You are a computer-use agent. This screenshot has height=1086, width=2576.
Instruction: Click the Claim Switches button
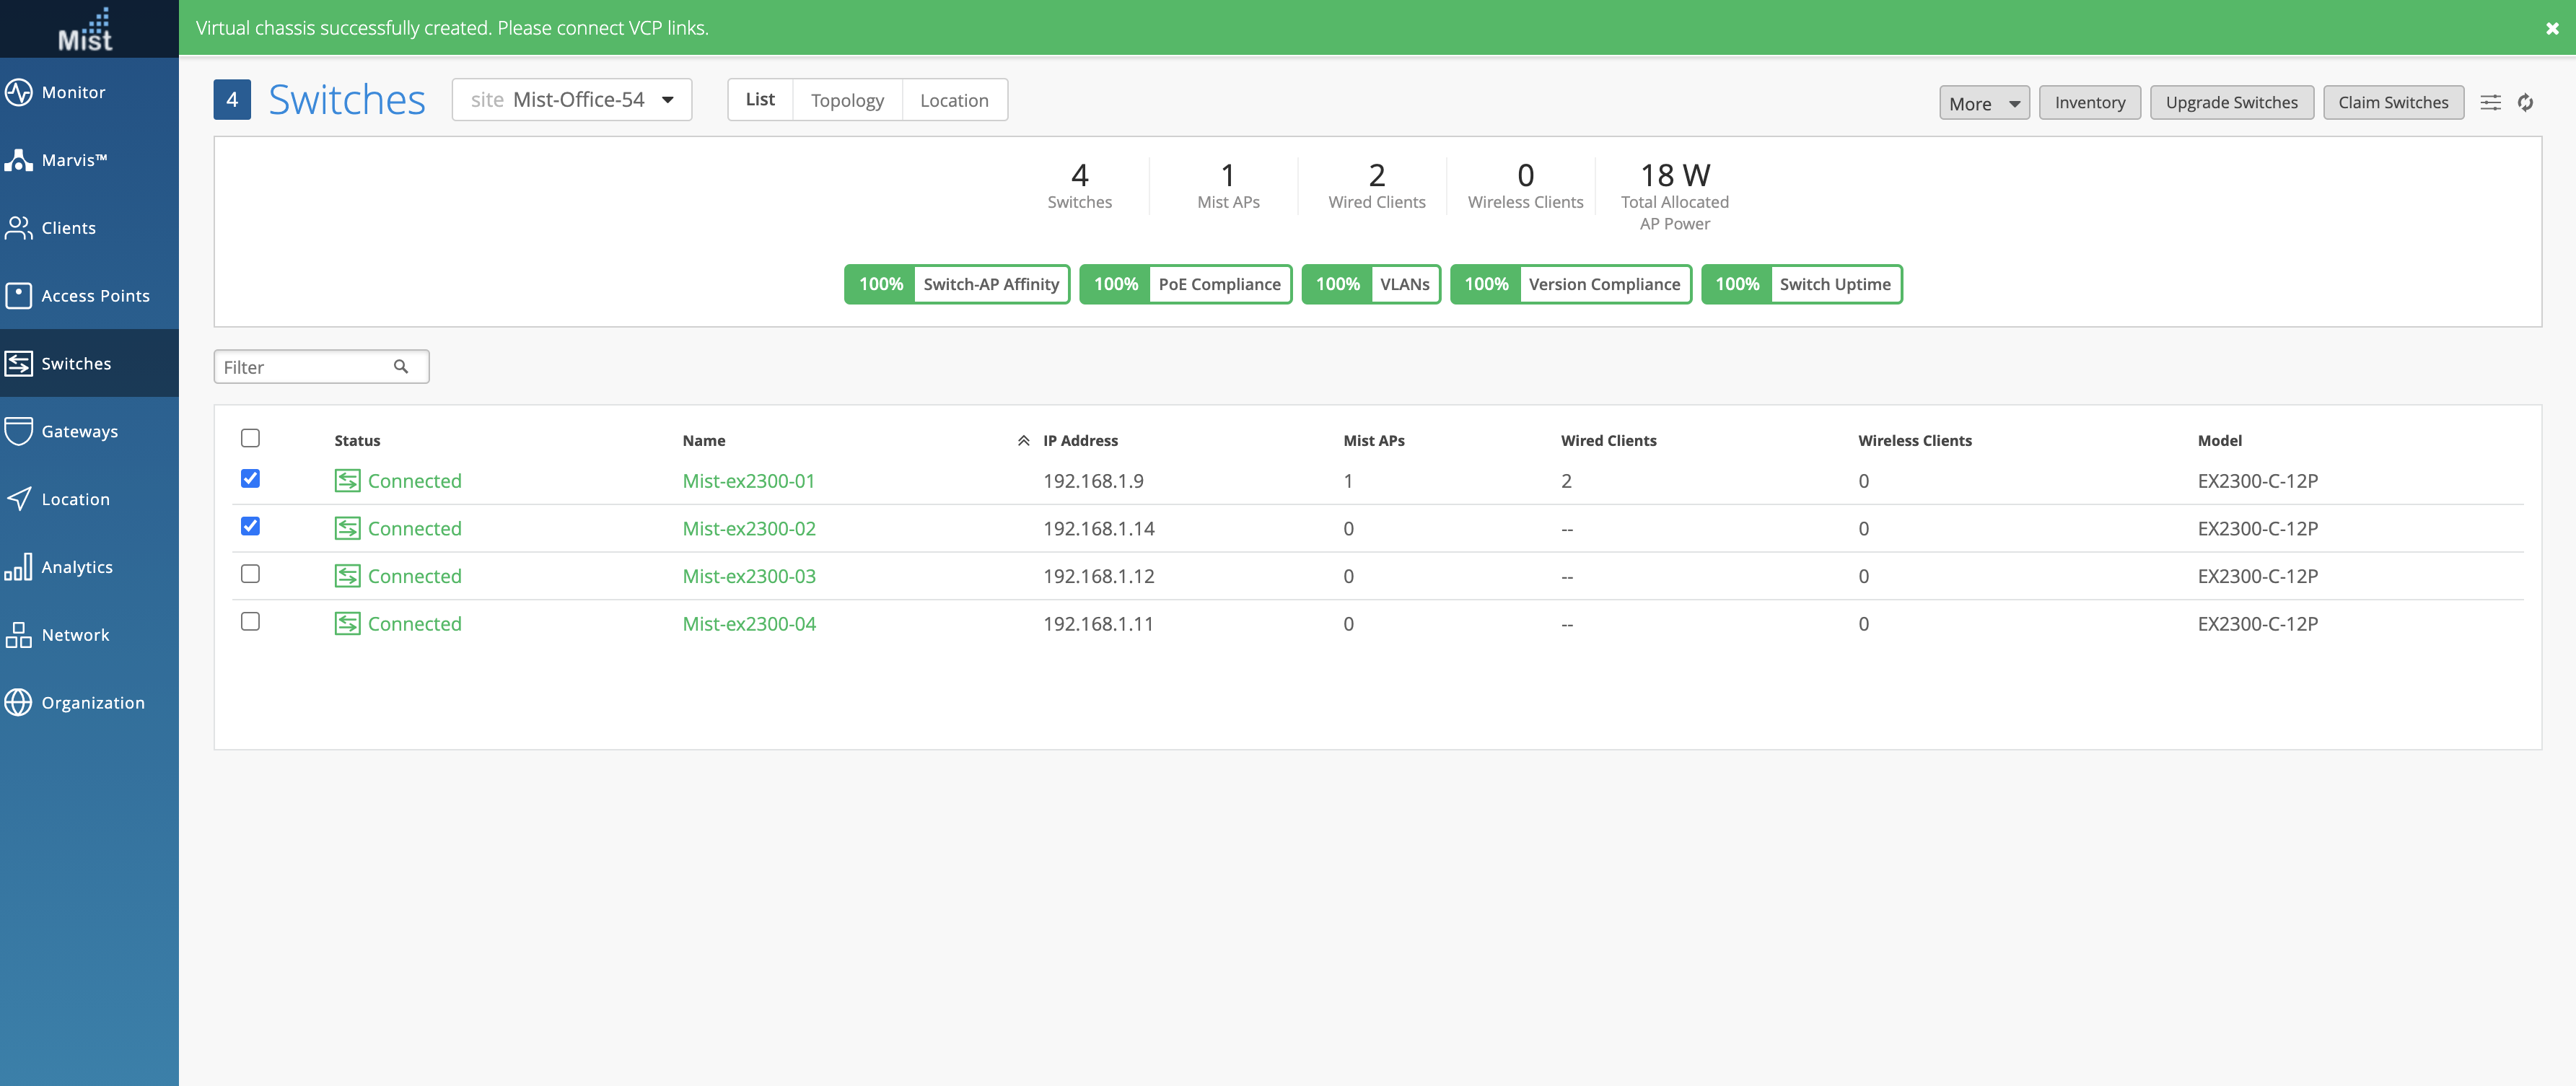2392,102
